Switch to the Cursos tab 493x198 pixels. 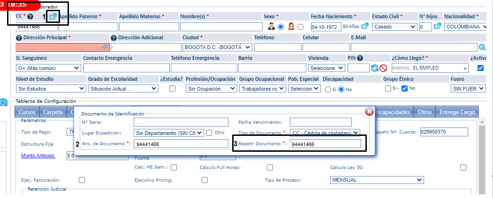click(x=27, y=112)
